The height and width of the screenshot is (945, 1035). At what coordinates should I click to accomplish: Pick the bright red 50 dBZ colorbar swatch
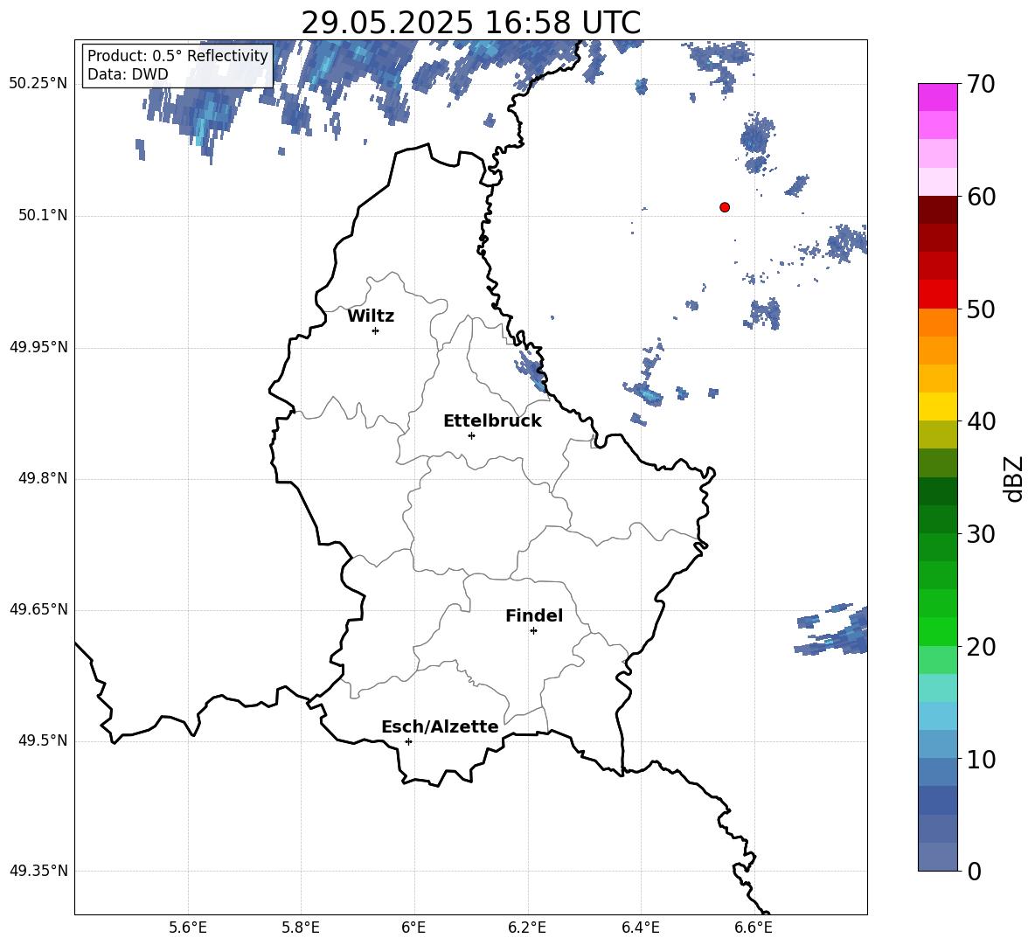(937, 295)
